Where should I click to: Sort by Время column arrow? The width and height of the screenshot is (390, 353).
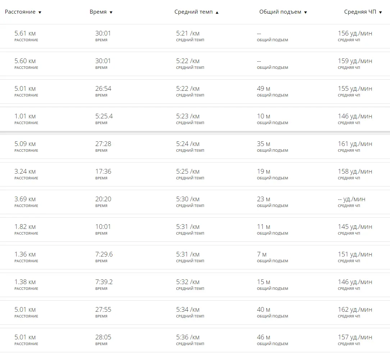[111, 13]
